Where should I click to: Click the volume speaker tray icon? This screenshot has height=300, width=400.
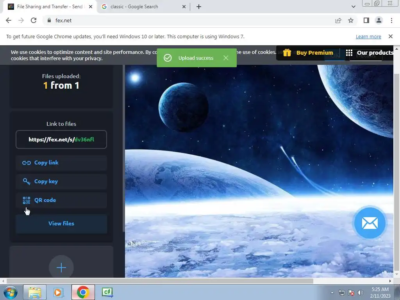coord(361,293)
